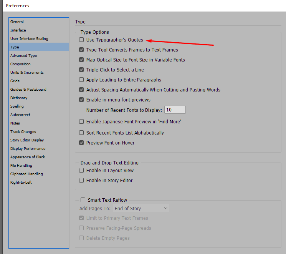Open User Interface Scaling preferences
286x254 pixels.
29,39
